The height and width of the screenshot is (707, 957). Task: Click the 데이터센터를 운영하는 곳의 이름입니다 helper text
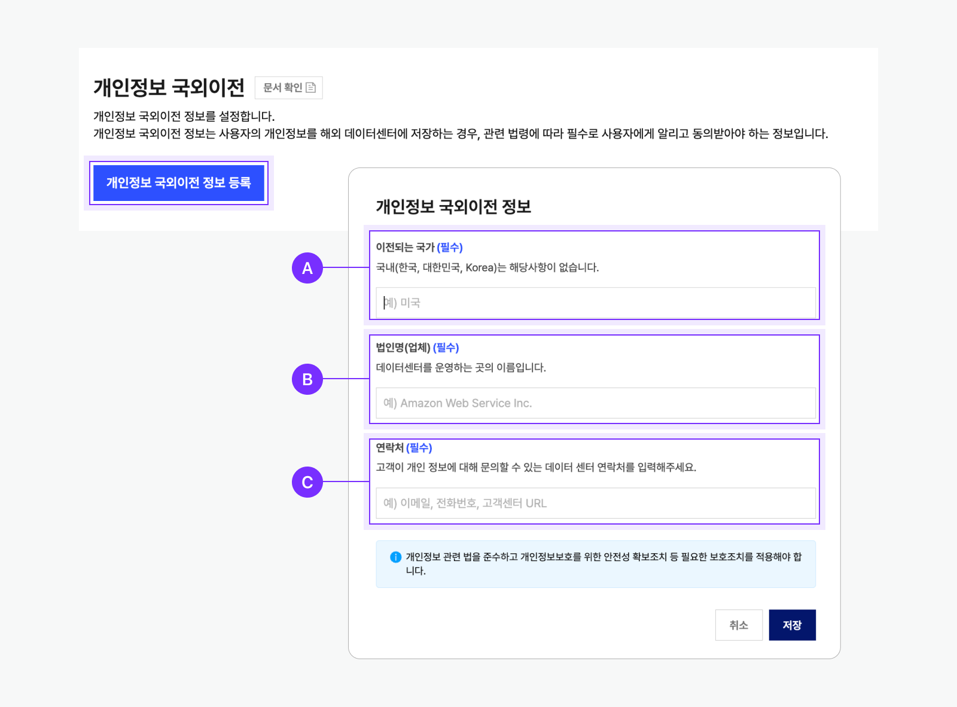pyautogui.click(x=461, y=367)
